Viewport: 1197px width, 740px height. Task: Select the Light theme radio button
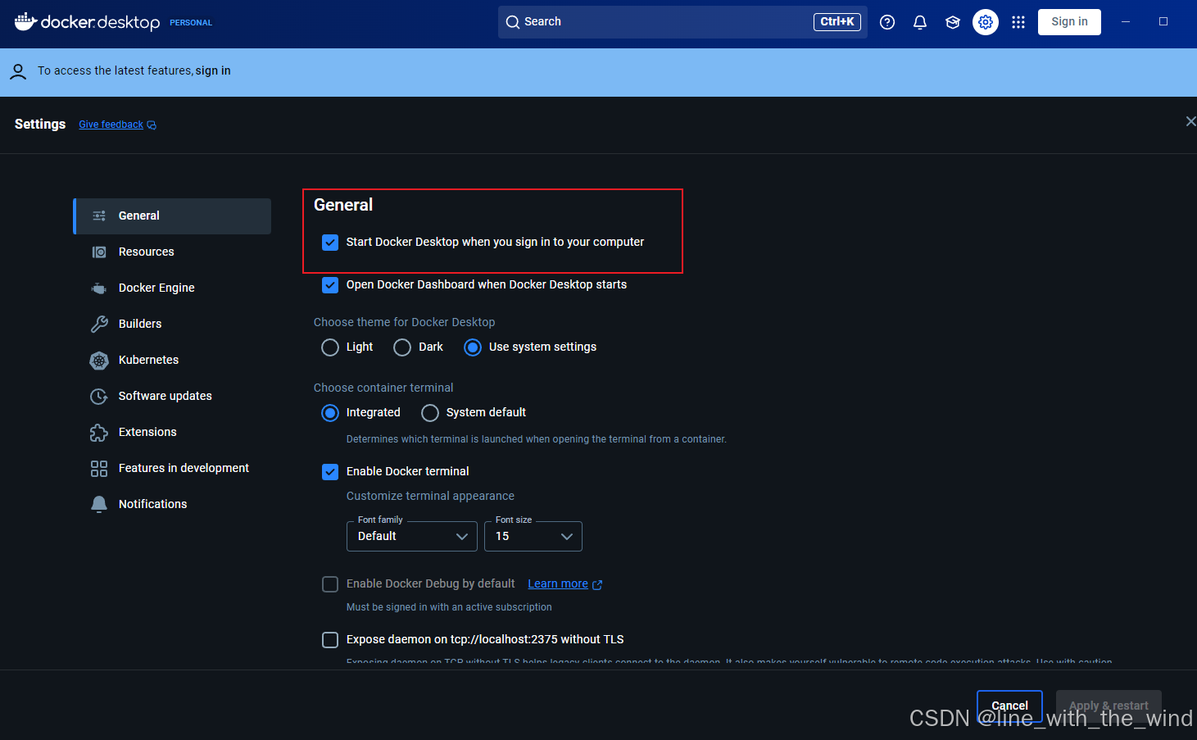pos(330,347)
